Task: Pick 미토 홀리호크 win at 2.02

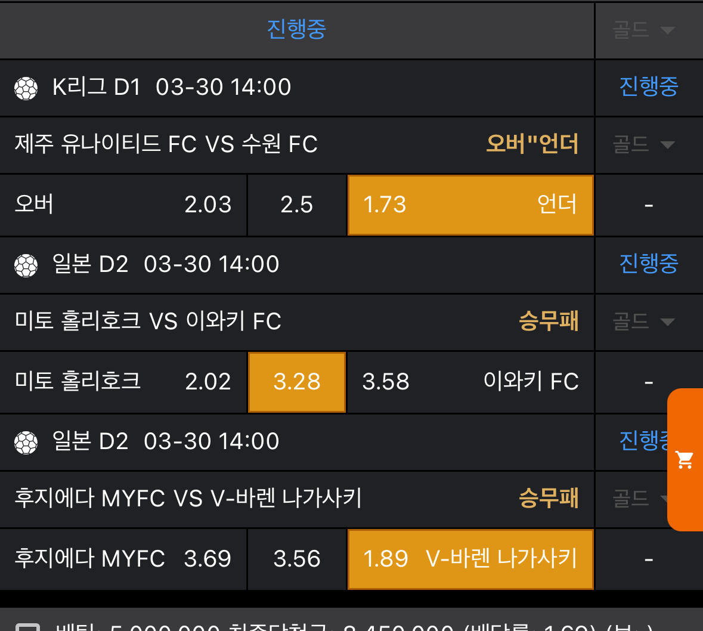Action: (123, 382)
